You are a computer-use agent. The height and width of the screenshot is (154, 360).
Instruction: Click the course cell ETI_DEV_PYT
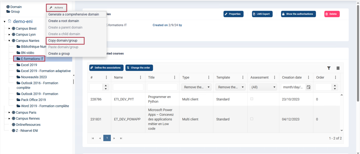(124, 99)
